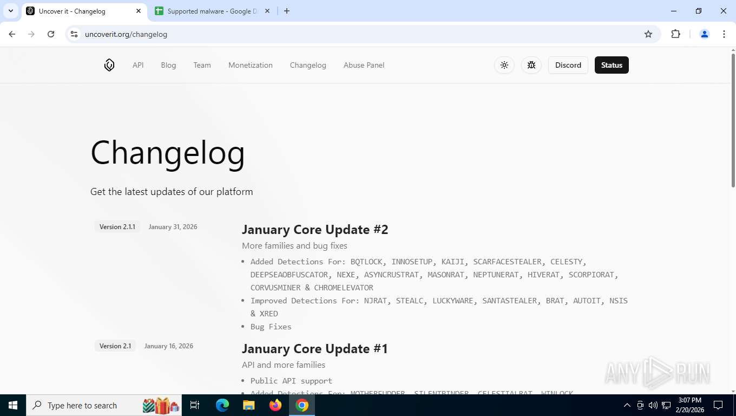The width and height of the screenshot is (736, 416).
Task: Click the January 16, 2026 date
Action: 168,346
